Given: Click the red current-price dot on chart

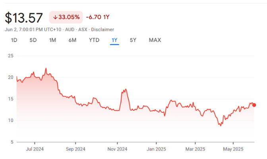Looking at the screenshot, I should (254, 105).
